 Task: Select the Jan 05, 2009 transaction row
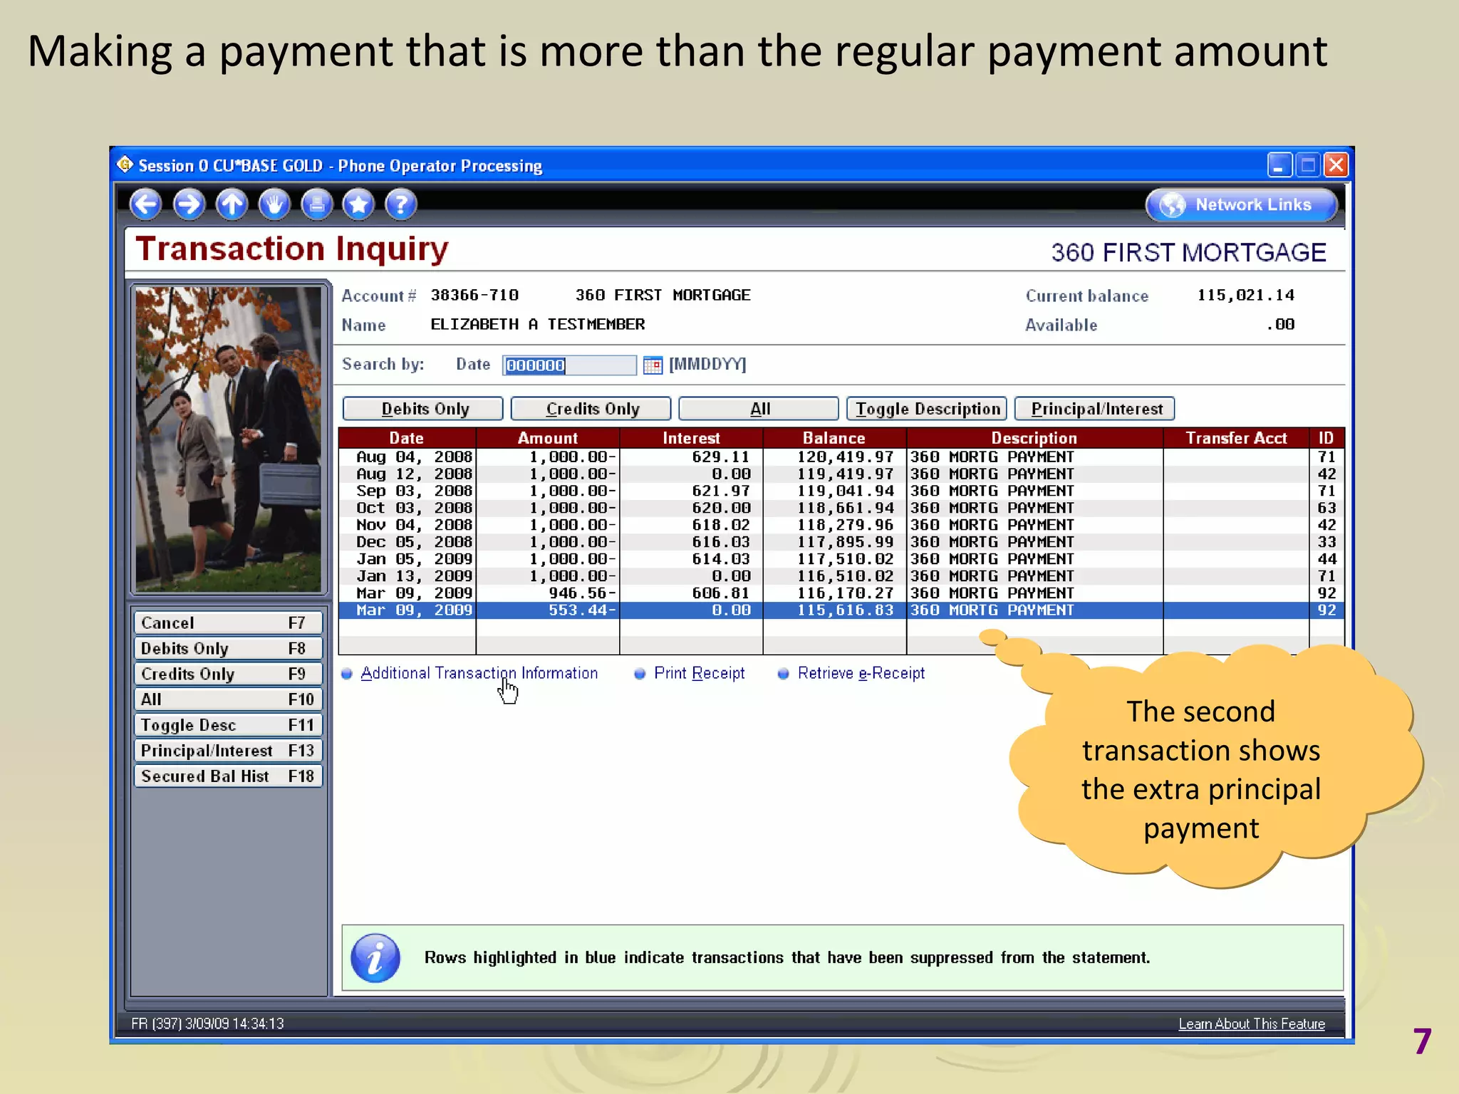pos(841,560)
